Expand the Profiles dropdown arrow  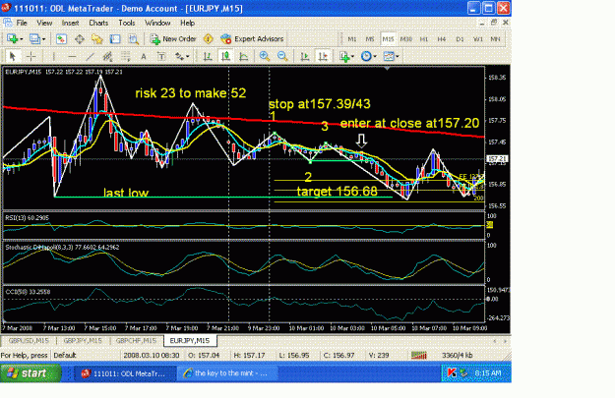click(43, 39)
